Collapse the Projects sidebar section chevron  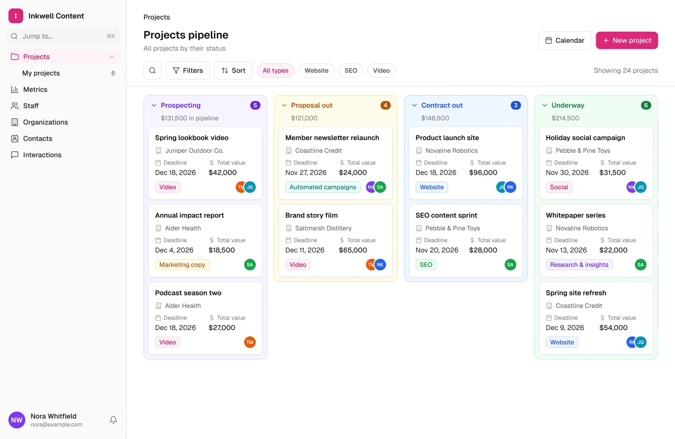tap(112, 57)
